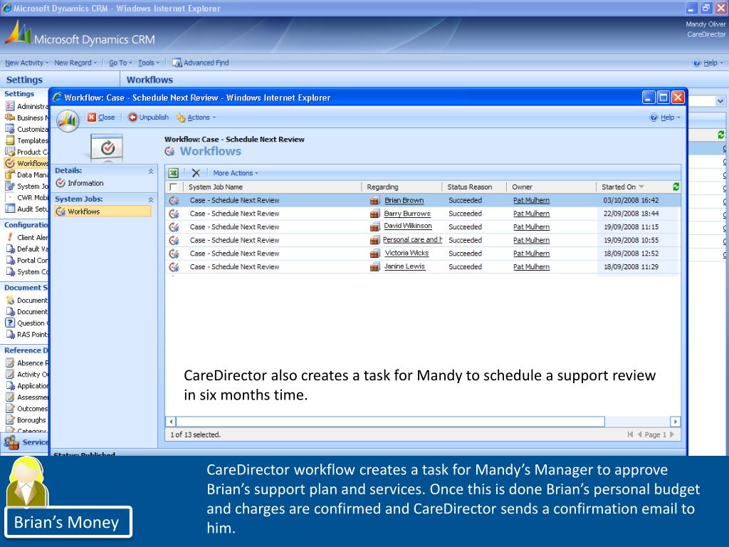
Task: Click the job icon in Barry Burrows row
Action: [174, 214]
